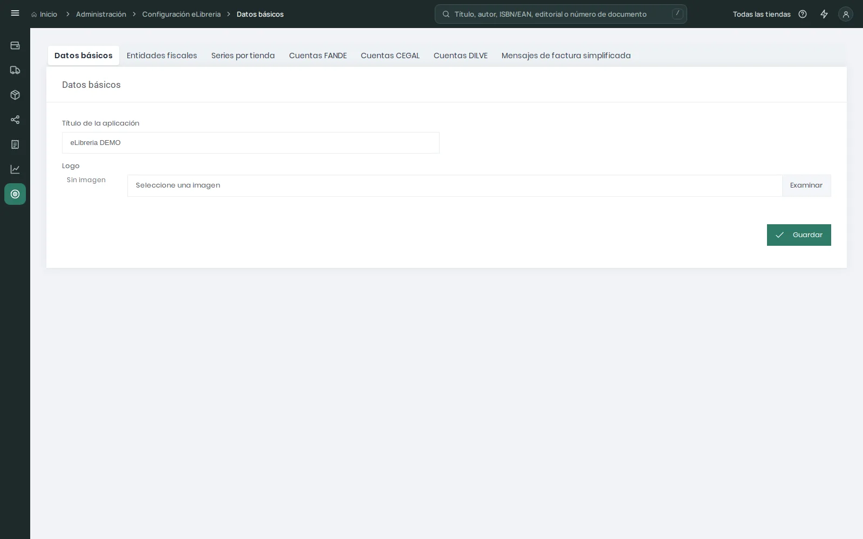The image size is (863, 539).
Task: Go to Inicio breadcrumb
Action: pyautogui.click(x=44, y=14)
